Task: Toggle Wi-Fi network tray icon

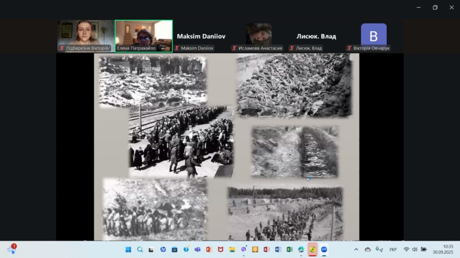Action: point(406,249)
